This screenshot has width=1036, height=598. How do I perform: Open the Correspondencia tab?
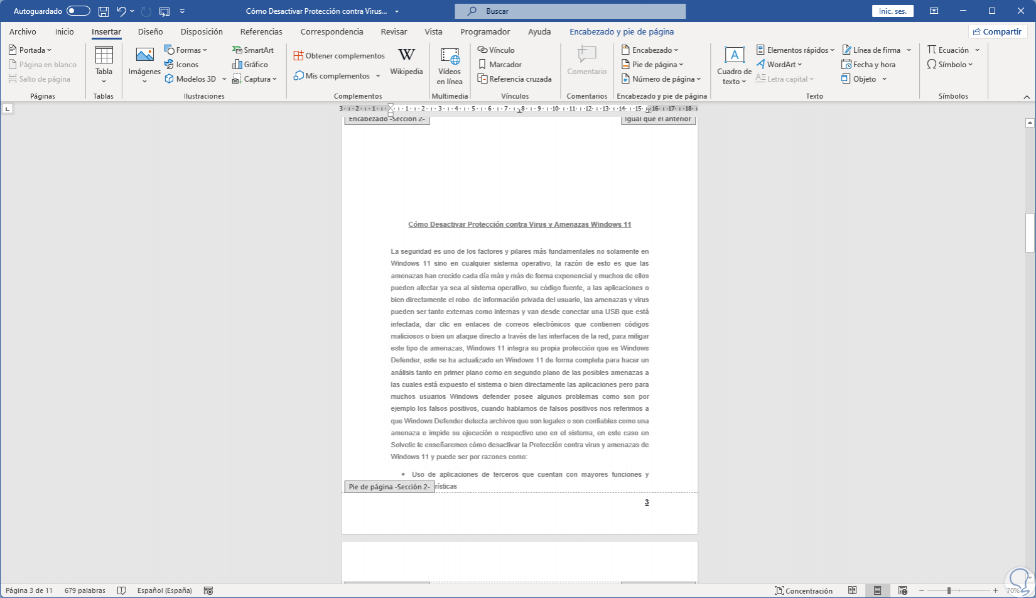point(332,31)
